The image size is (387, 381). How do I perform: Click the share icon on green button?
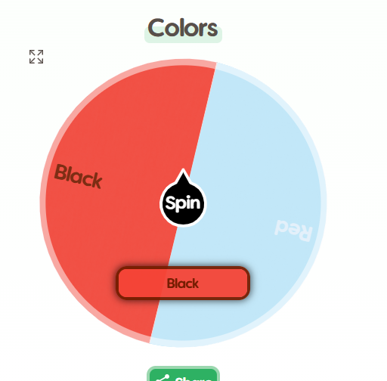[x=163, y=378]
